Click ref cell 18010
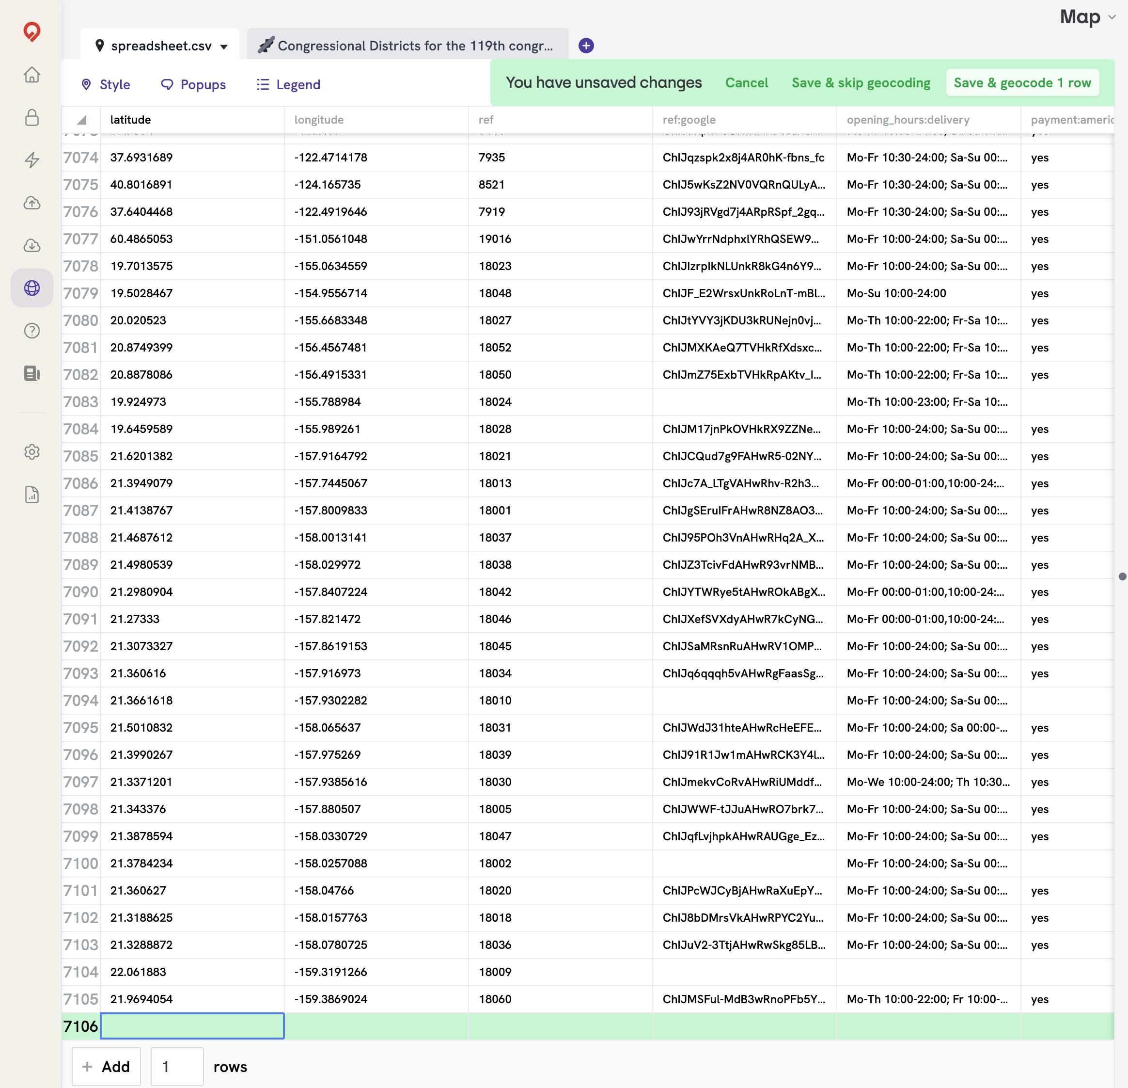 561,700
